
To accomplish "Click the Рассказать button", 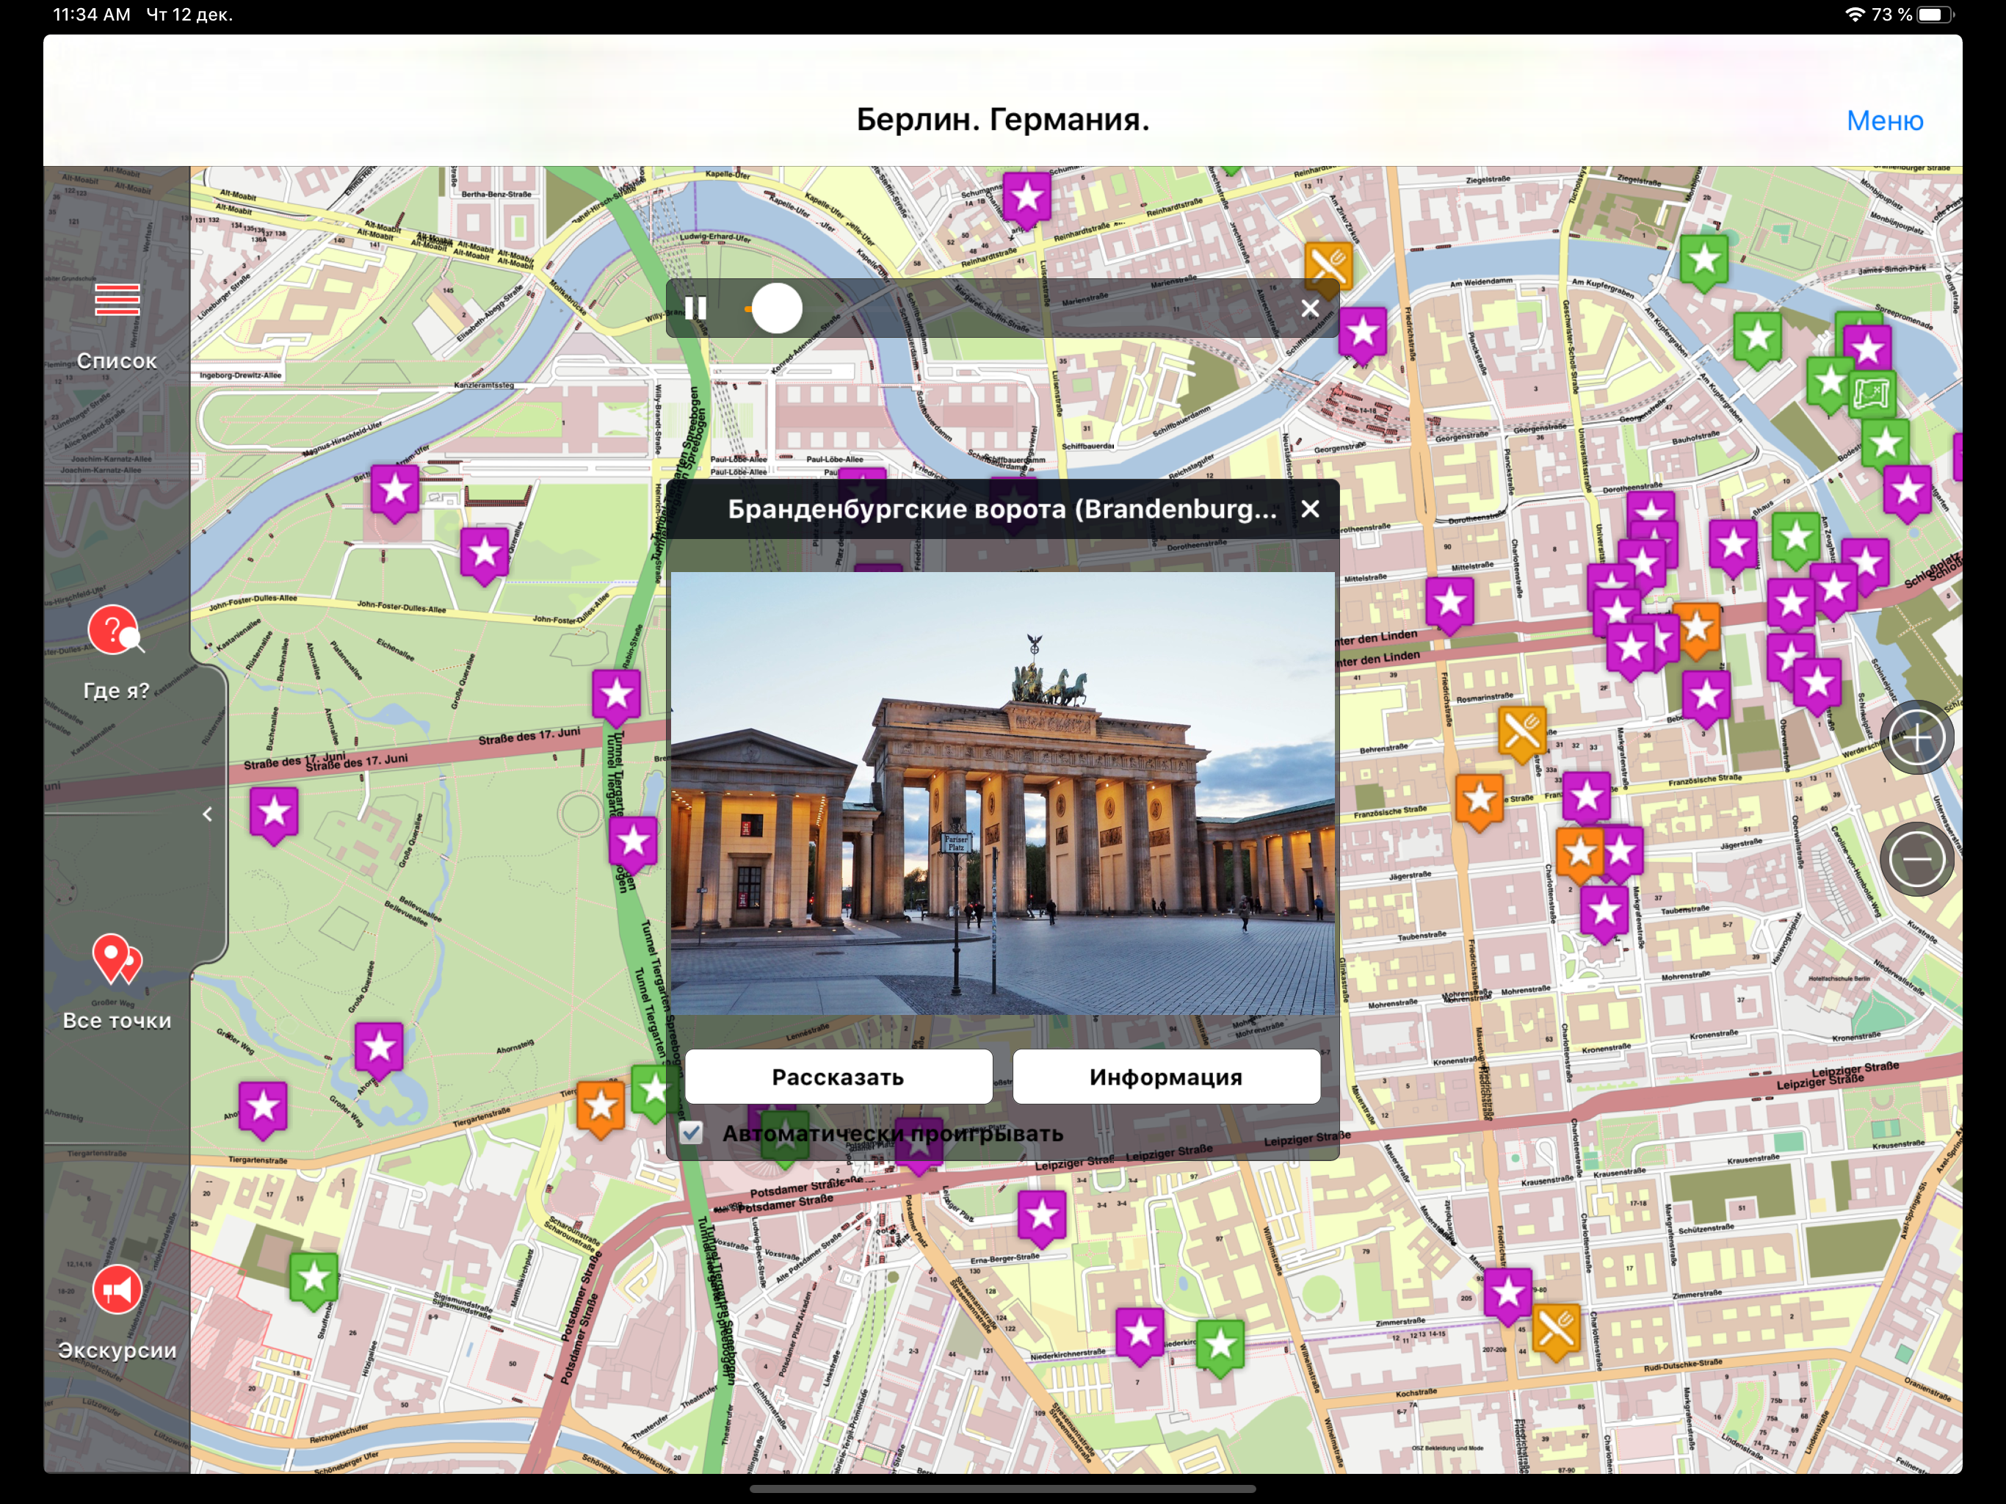I will tap(838, 1077).
